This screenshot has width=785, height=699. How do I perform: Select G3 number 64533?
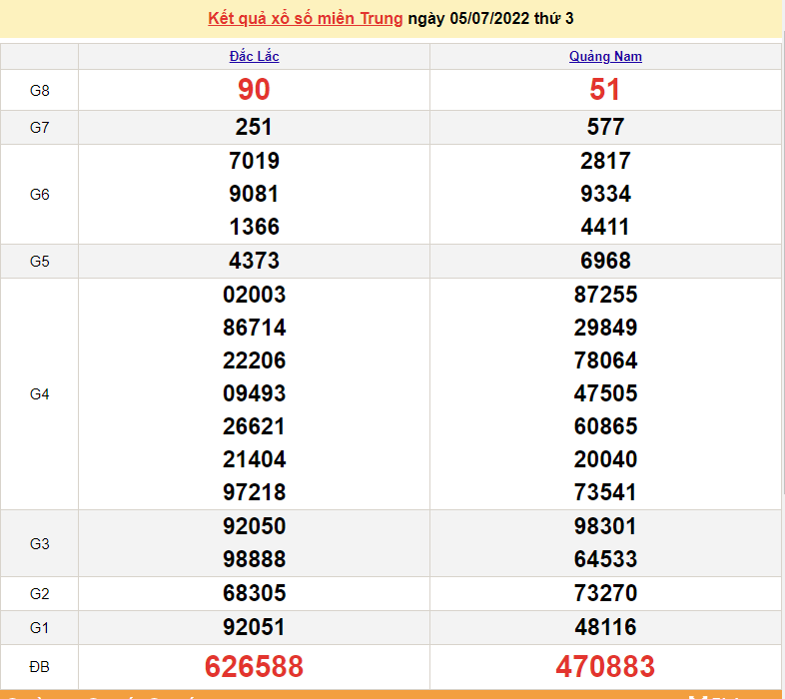[605, 559]
